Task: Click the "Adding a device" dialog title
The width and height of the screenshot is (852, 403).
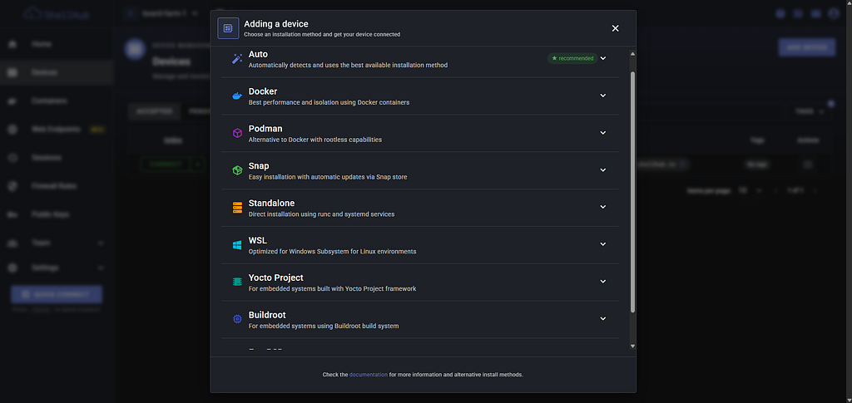Action: (x=276, y=24)
